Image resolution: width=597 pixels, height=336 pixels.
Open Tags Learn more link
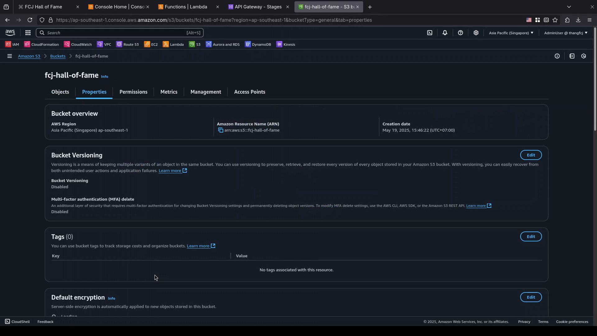coord(201,246)
